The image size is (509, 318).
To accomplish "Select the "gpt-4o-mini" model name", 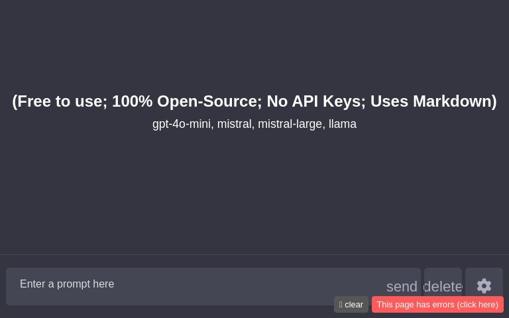I will [x=182, y=124].
